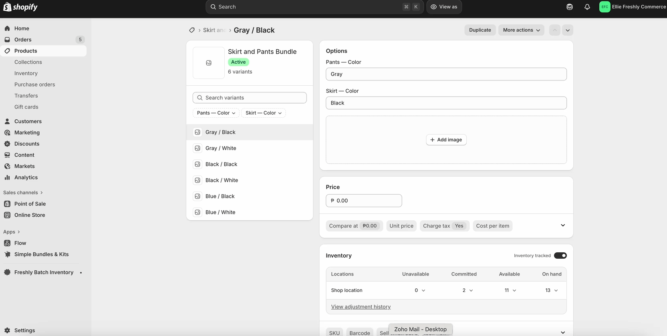Image resolution: width=667 pixels, height=336 pixels.
Task: Click the Orders sidebar icon
Action: pyautogui.click(x=7, y=40)
